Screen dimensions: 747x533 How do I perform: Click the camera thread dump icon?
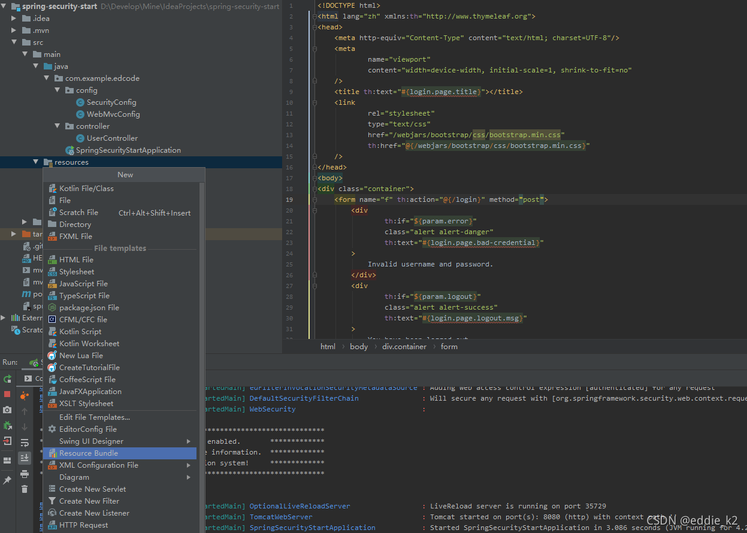7,410
